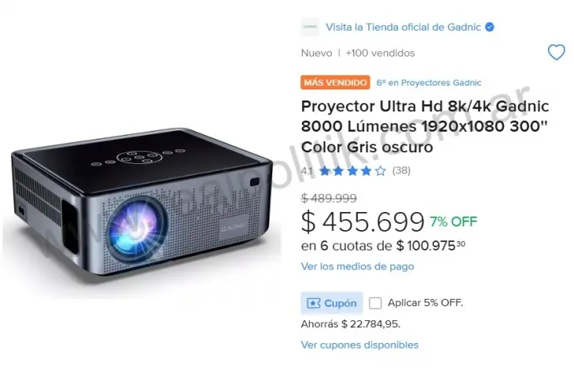This screenshot has width=574, height=369.
Task: Click the Cupón label button
Action: point(332,303)
